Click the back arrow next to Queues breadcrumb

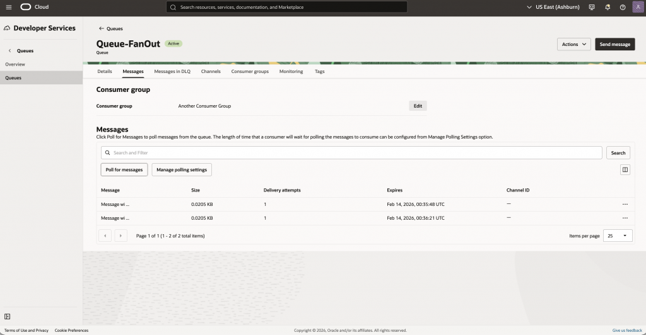pyautogui.click(x=102, y=28)
